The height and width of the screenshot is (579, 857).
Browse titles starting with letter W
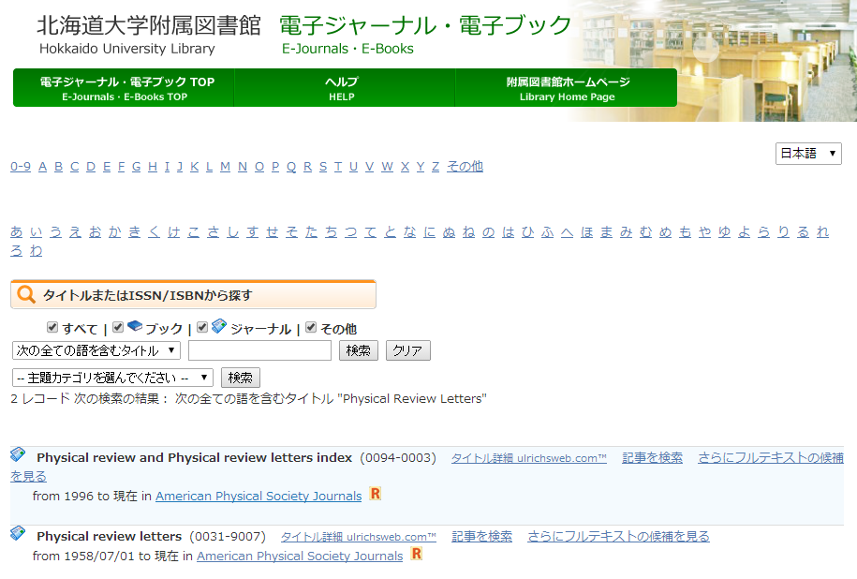(x=388, y=166)
